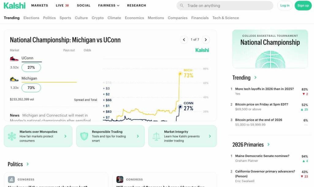
Task: Click the Trade on anything search field
Action: click(227, 6)
